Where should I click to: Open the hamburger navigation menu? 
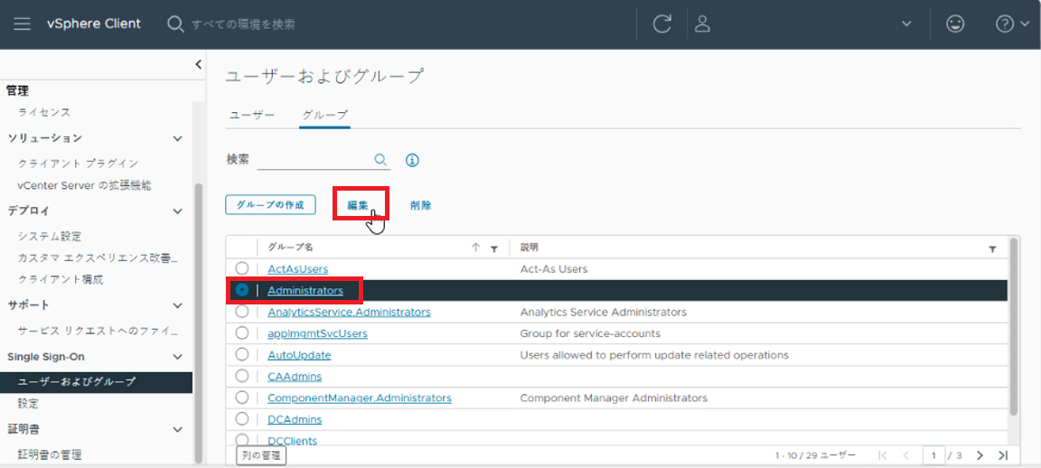click(22, 23)
